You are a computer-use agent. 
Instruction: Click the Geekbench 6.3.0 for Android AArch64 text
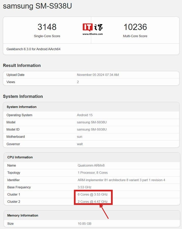tap(33, 49)
